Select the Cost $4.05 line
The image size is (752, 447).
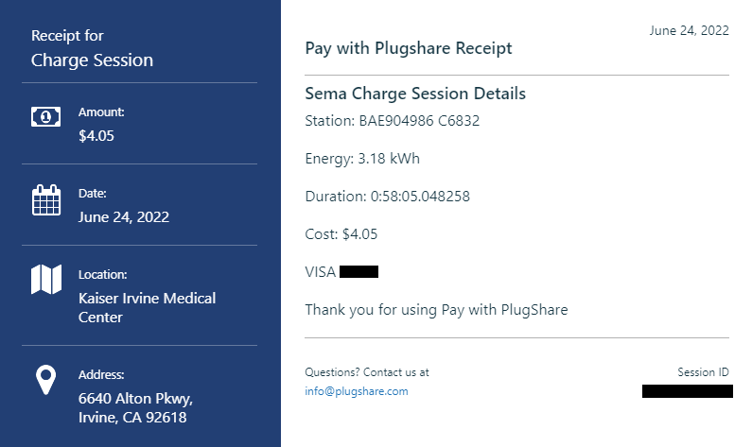(341, 234)
